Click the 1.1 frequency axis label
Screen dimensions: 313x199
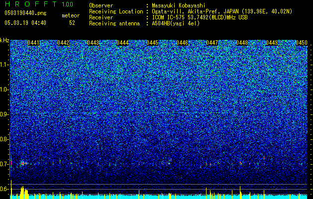(4, 65)
